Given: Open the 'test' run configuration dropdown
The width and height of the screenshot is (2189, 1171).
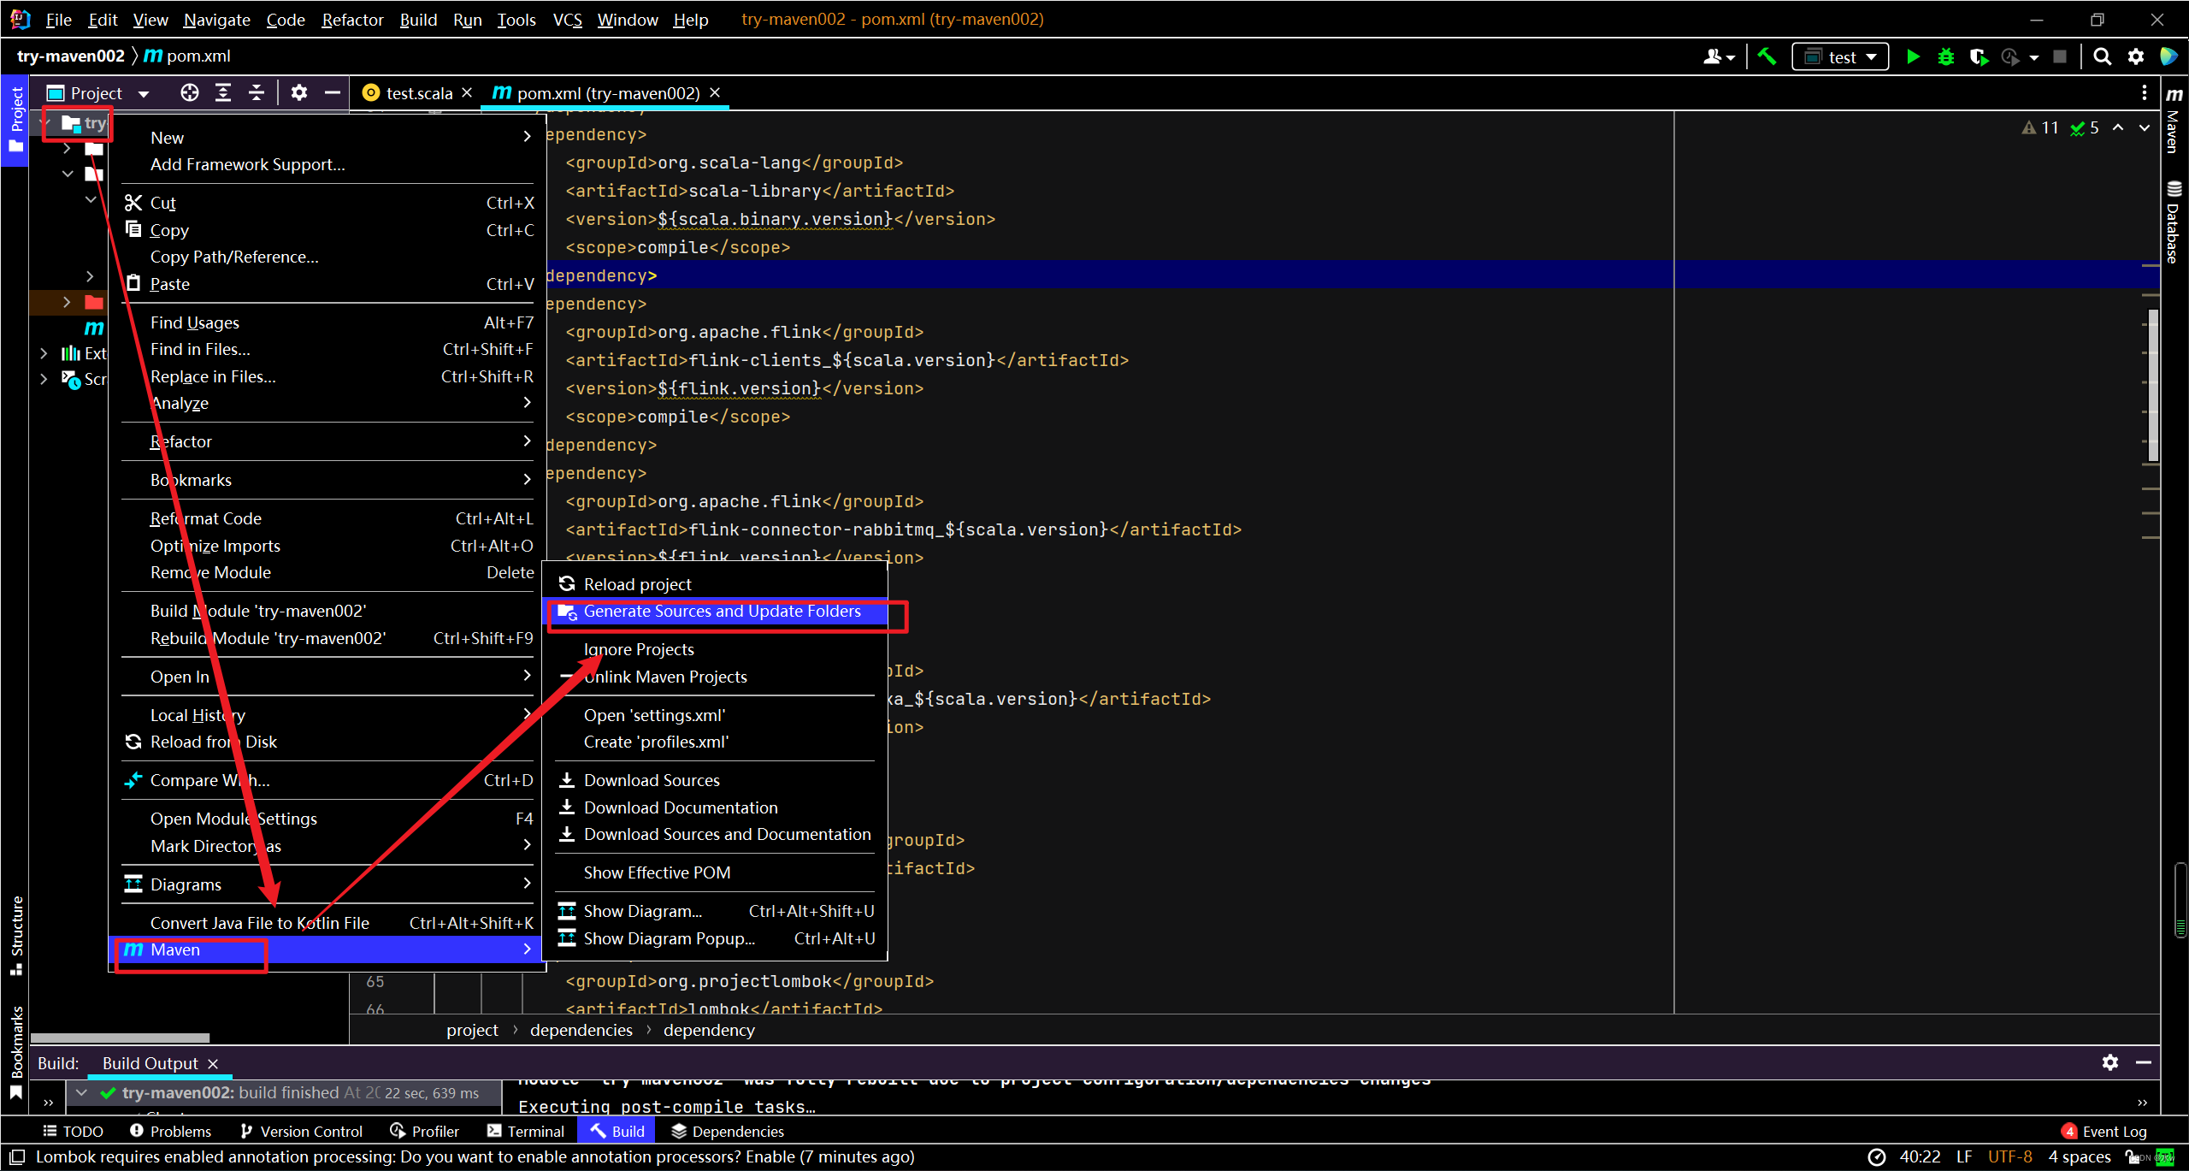Looking at the screenshot, I should coord(1871,56).
